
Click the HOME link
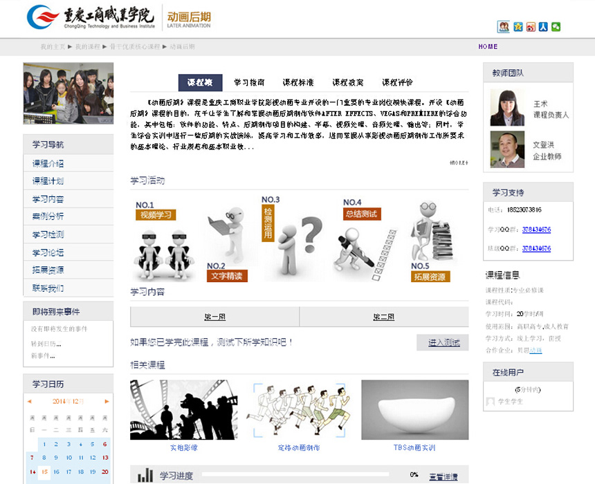488,47
